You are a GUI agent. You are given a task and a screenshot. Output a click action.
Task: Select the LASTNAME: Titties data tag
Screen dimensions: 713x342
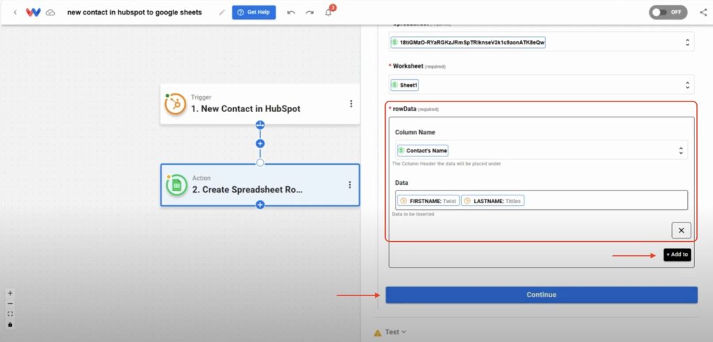492,201
